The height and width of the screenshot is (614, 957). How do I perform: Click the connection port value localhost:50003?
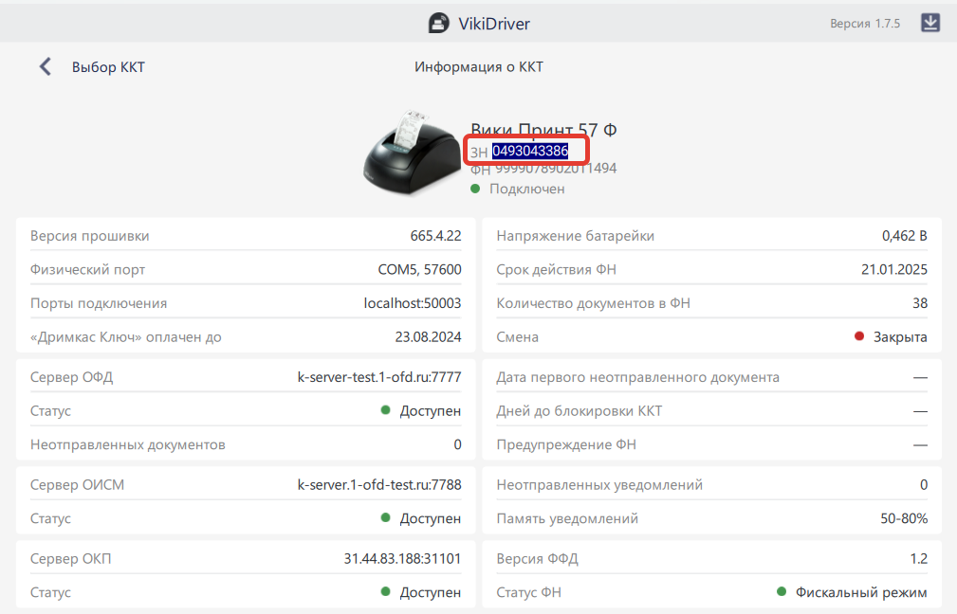[x=413, y=303]
